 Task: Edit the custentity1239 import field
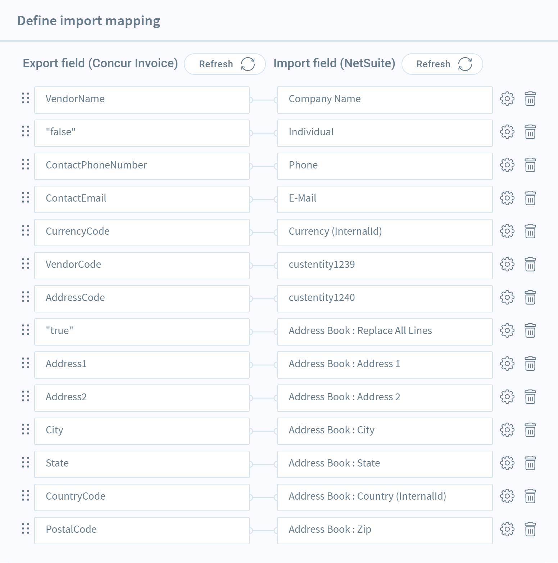coord(385,266)
